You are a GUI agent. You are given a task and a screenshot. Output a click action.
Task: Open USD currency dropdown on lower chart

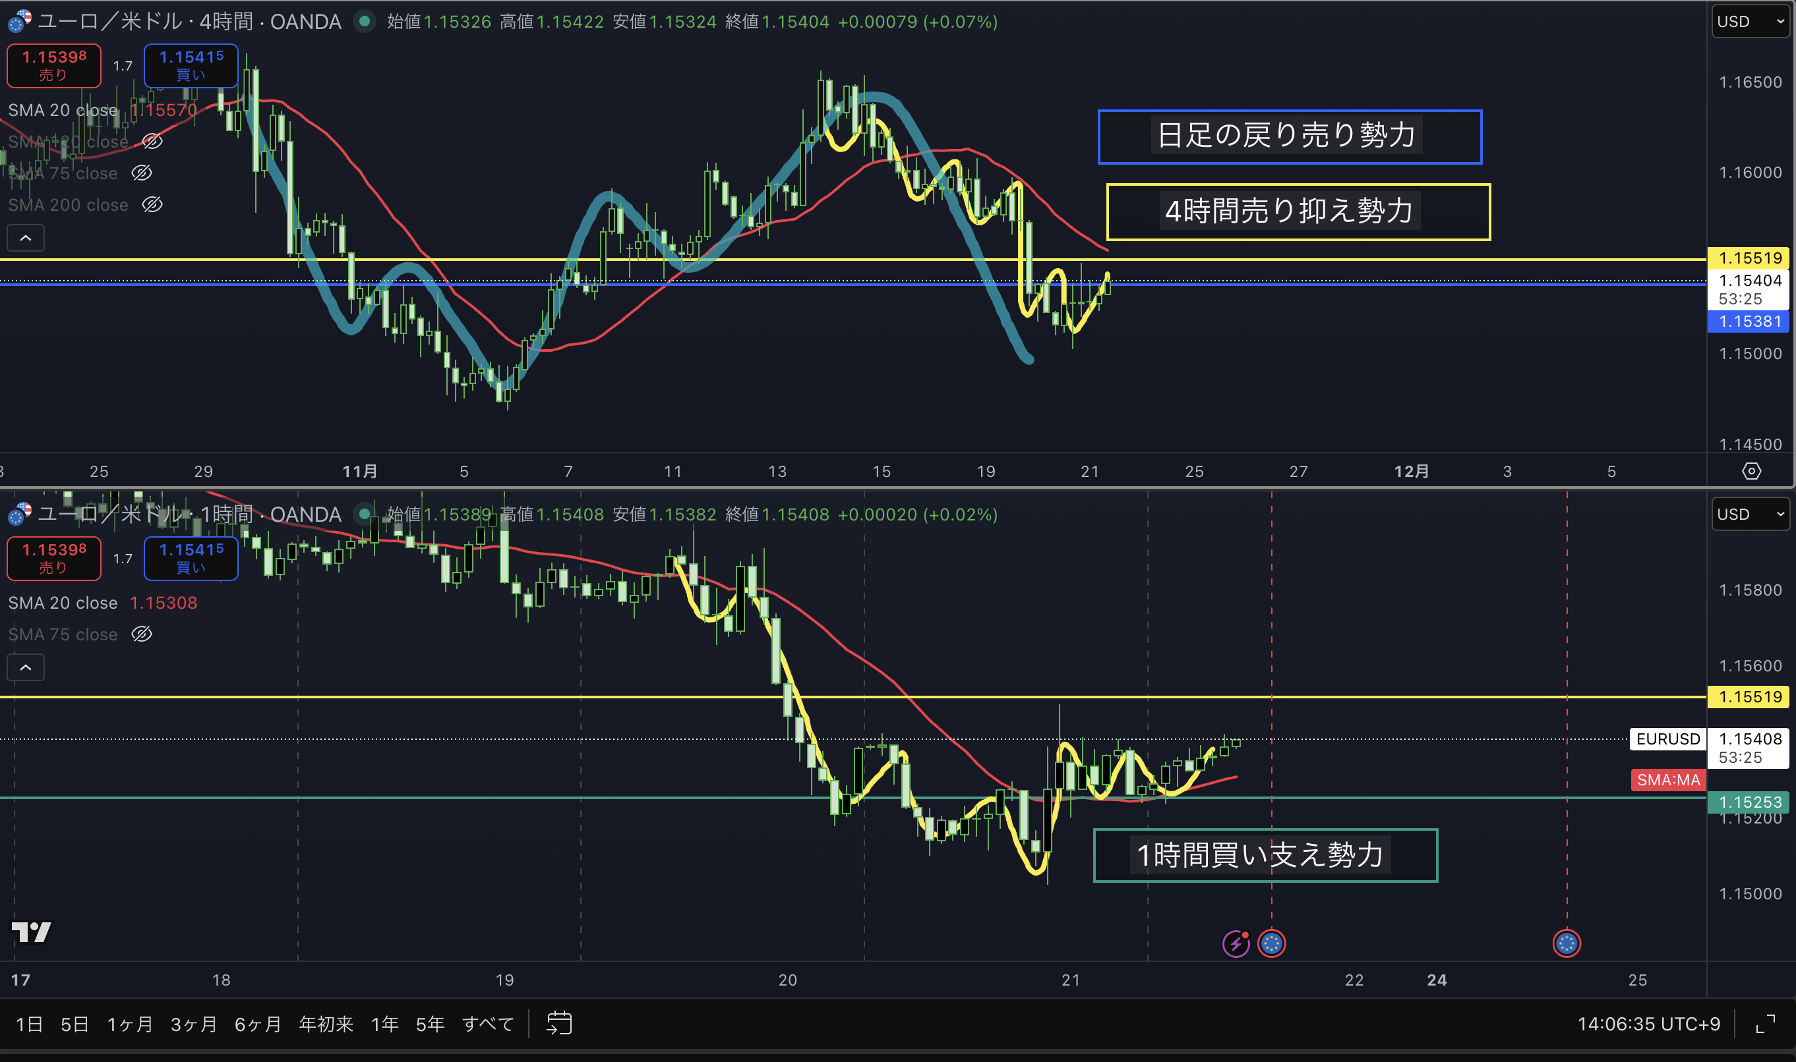point(1749,515)
